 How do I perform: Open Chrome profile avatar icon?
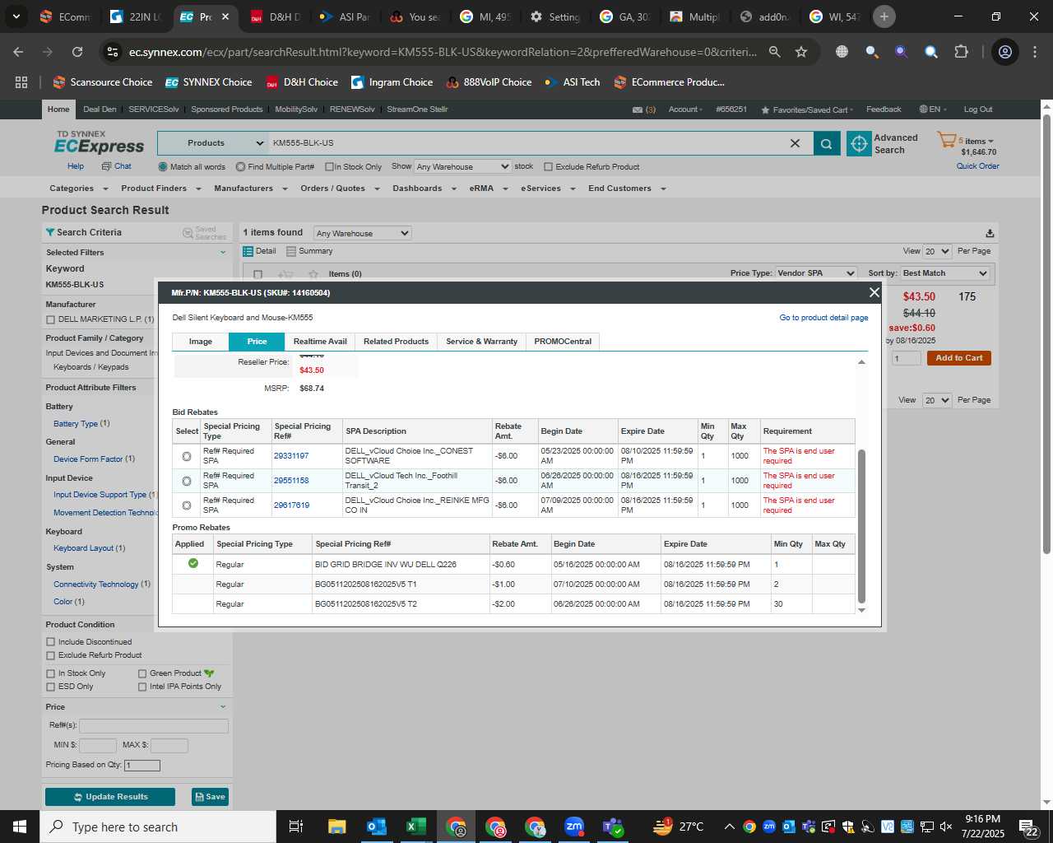[1005, 52]
